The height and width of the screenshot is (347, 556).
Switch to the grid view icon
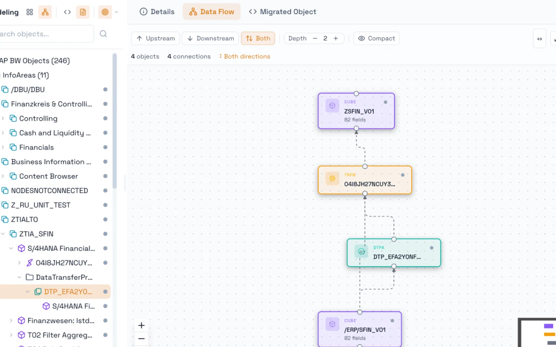(x=30, y=12)
